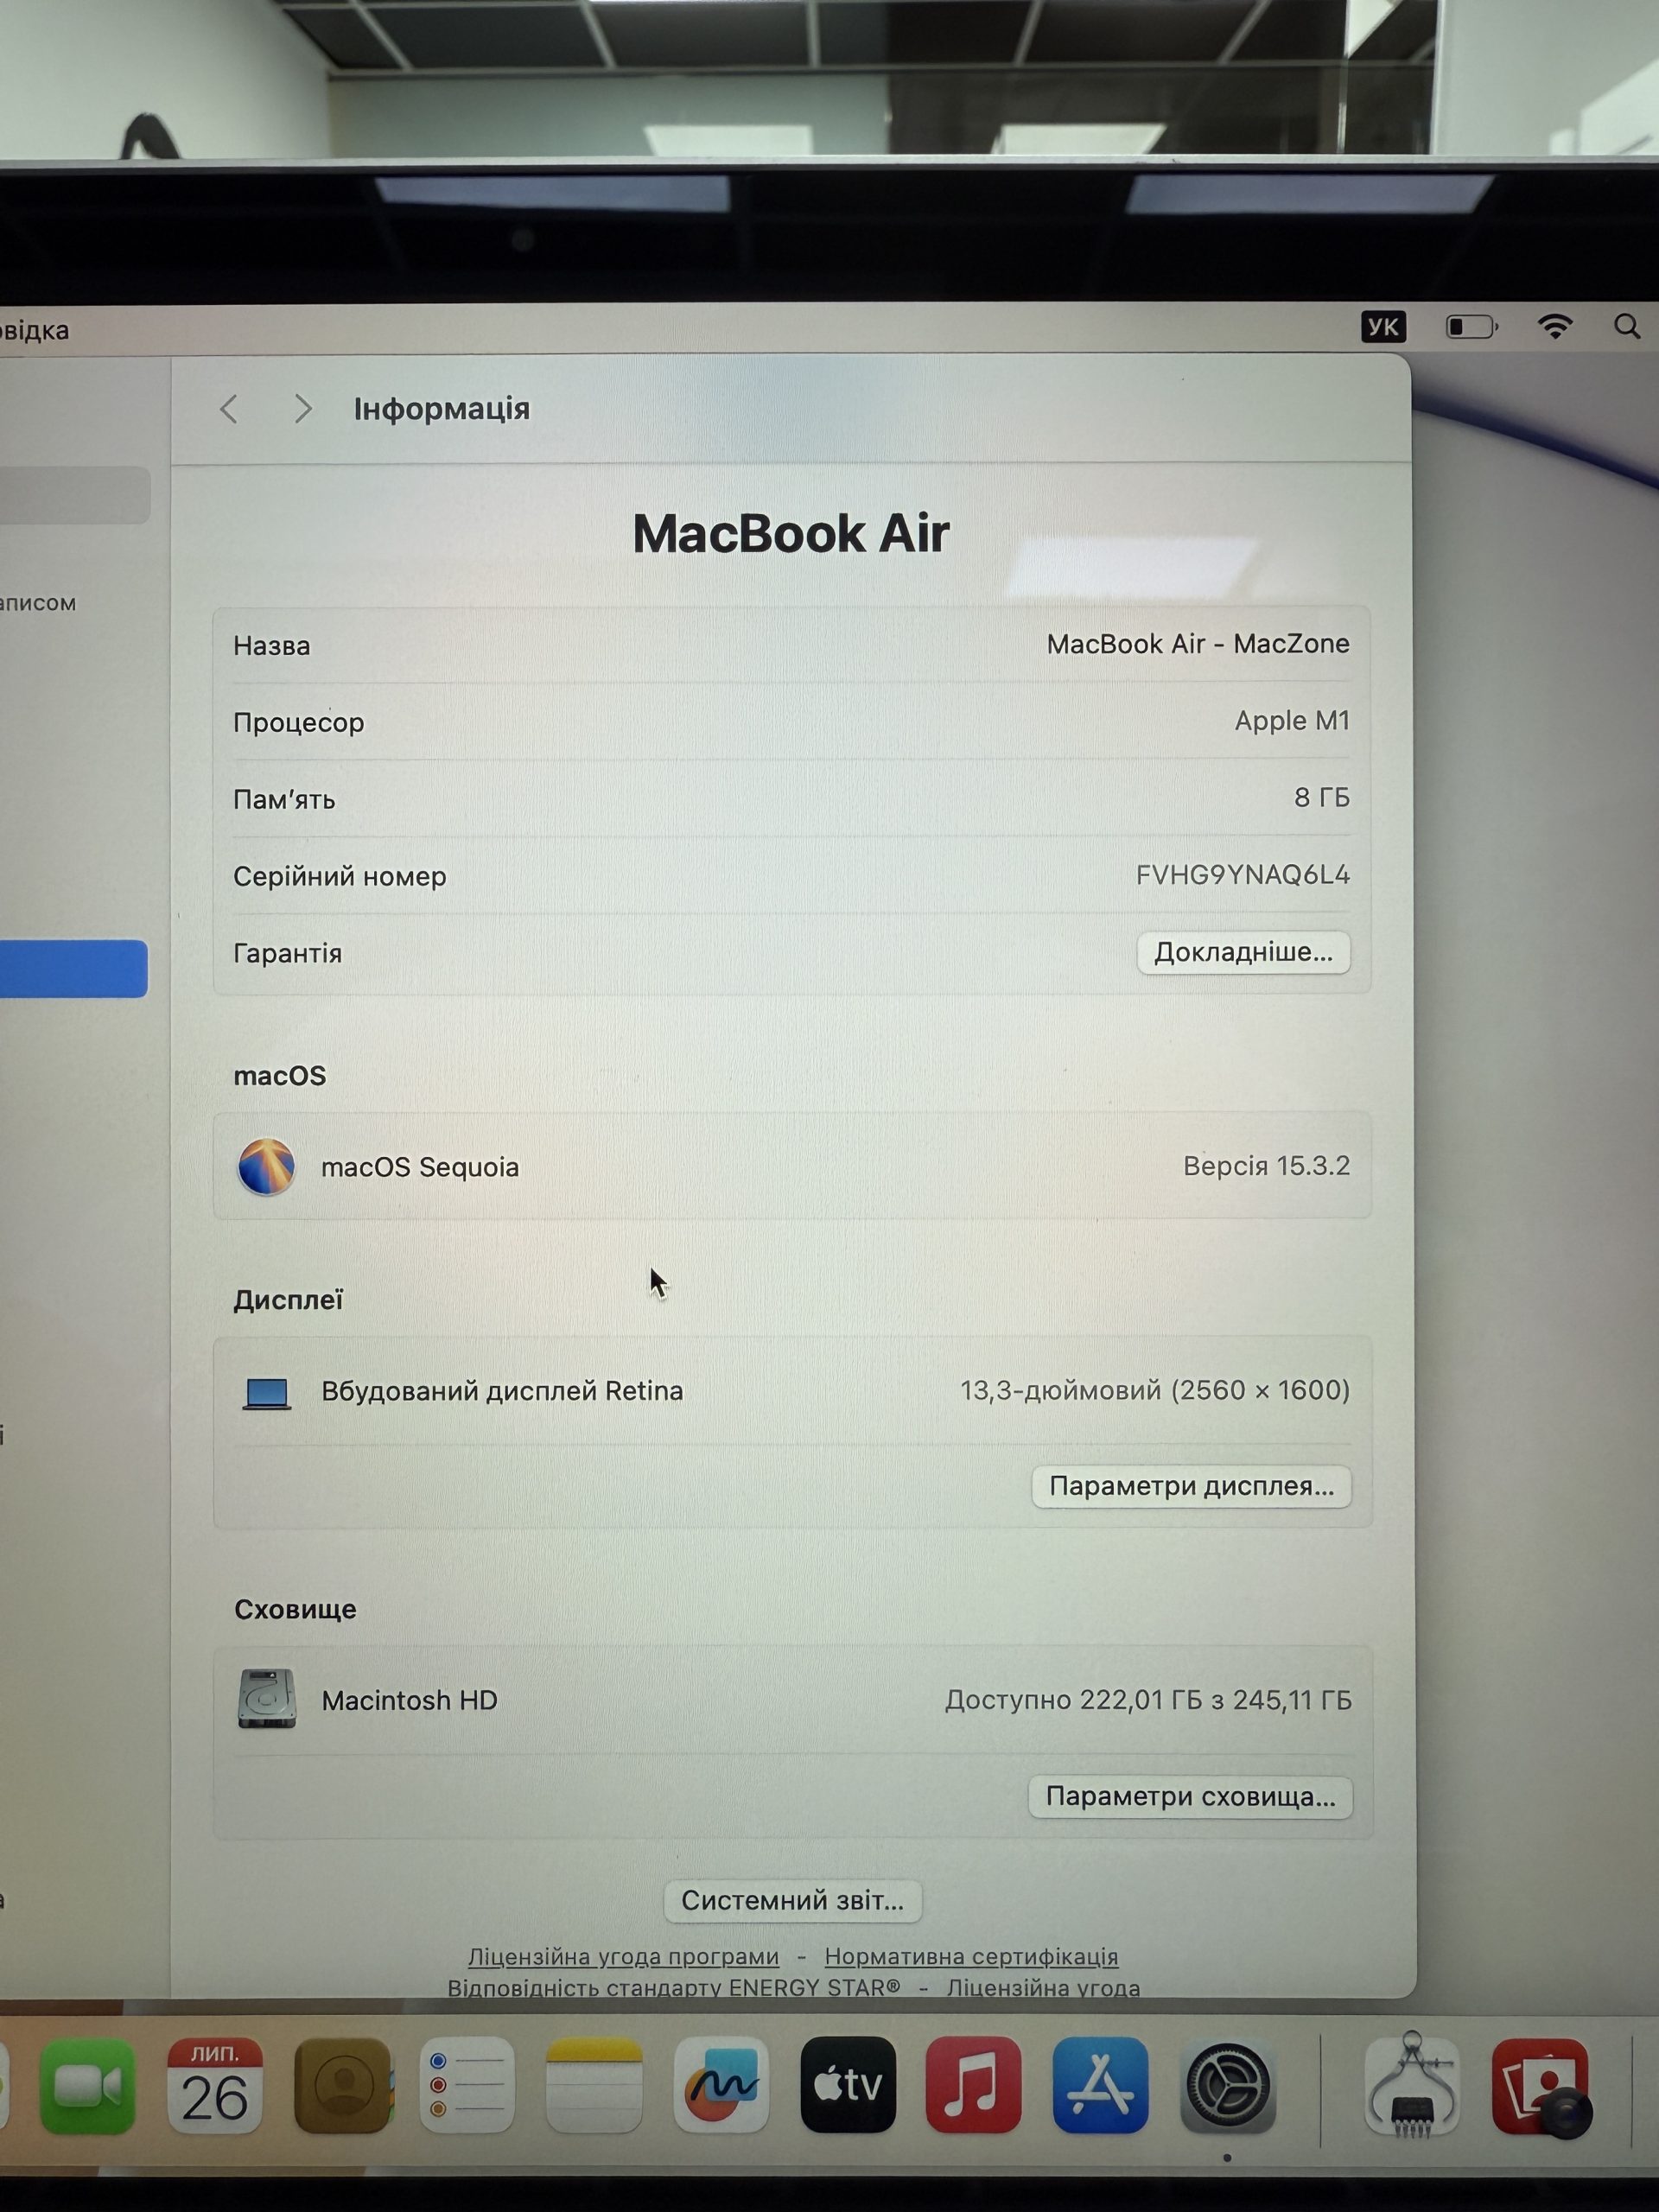The width and height of the screenshot is (1659, 2212).
Task: Select the highlighted blue sidebar item
Action: (x=73, y=968)
